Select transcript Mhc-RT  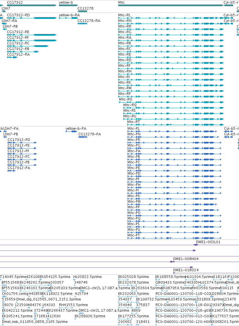tap(133, 122)
